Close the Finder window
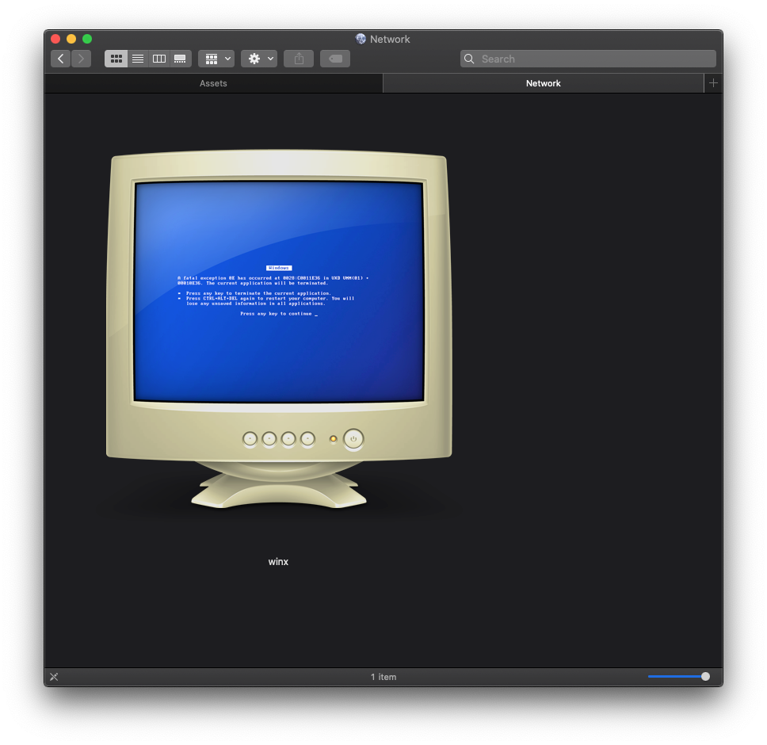The width and height of the screenshot is (767, 745). 55,39
